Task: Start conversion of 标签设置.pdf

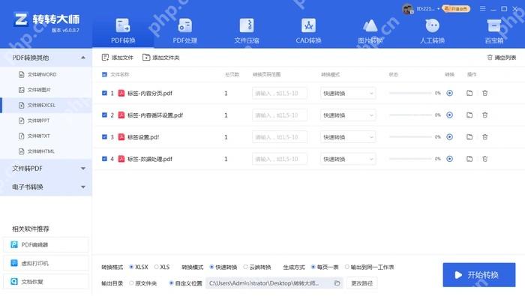Action: [x=450, y=137]
